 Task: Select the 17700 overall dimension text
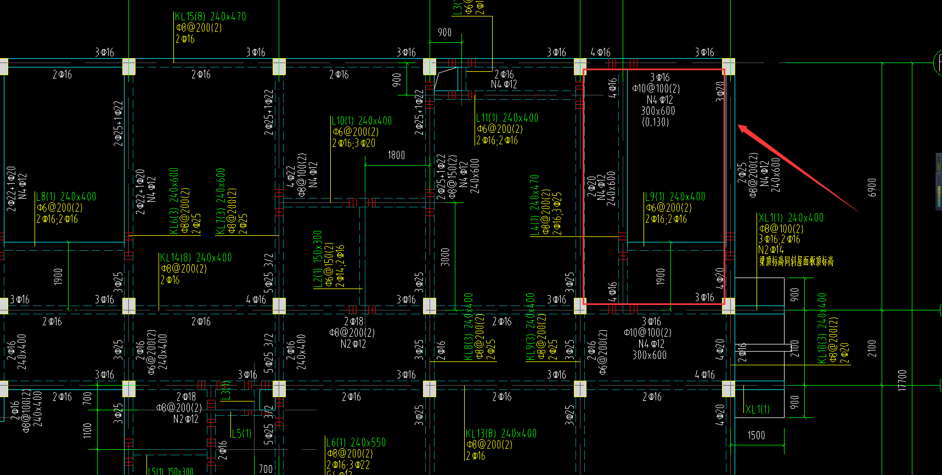pyautogui.click(x=902, y=380)
